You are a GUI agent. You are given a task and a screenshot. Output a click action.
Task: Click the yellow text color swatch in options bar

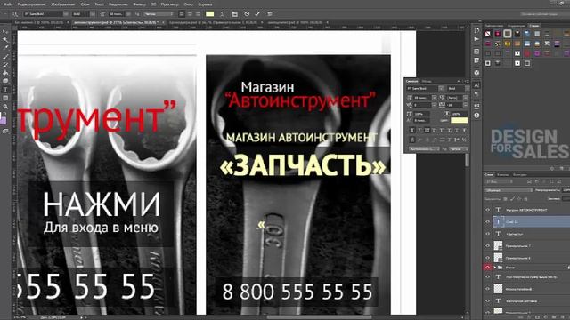click(210, 14)
